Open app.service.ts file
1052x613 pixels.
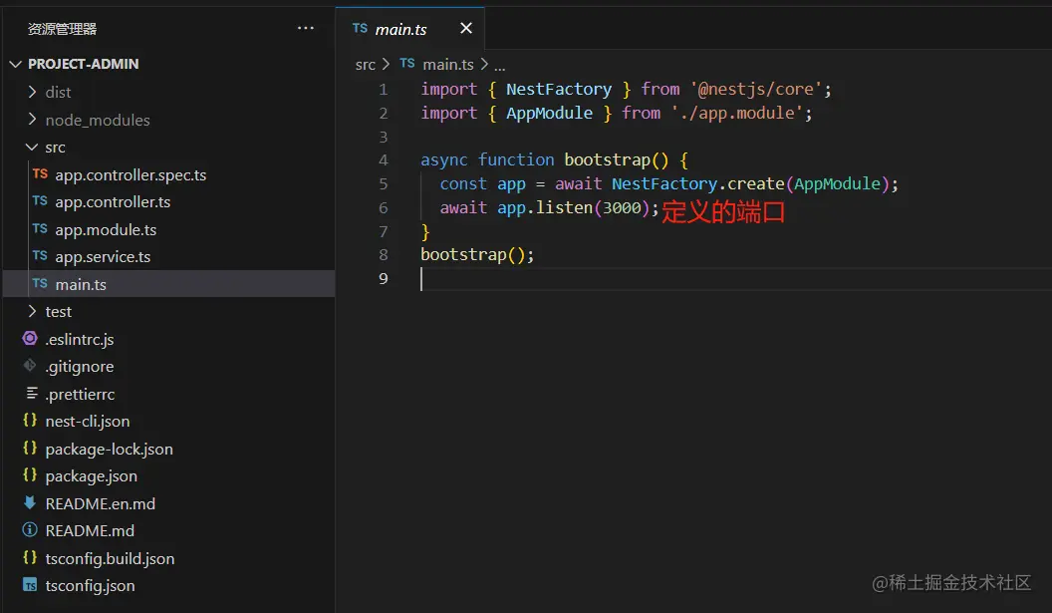point(169,256)
